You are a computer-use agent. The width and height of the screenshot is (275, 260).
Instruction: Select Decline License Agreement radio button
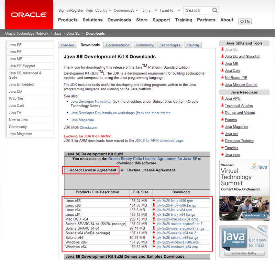click(x=122, y=170)
